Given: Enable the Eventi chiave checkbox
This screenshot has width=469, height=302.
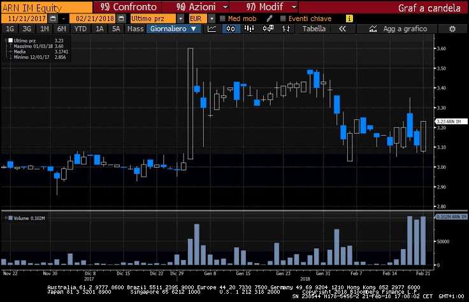Looking at the screenshot, I should (283, 18).
